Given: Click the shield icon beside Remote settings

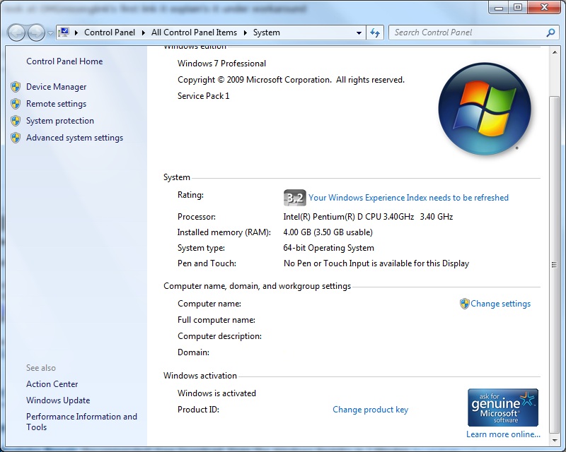Looking at the screenshot, I should 16,104.
